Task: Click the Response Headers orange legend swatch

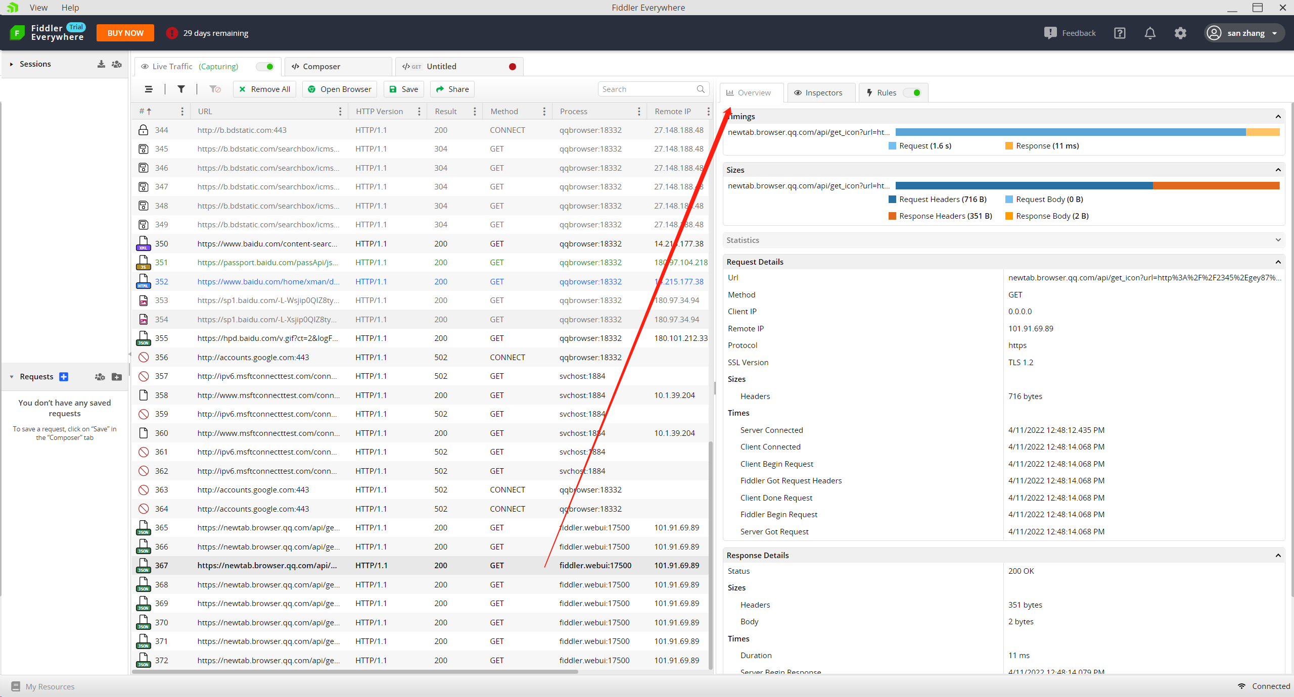Action: [x=892, y=216]
